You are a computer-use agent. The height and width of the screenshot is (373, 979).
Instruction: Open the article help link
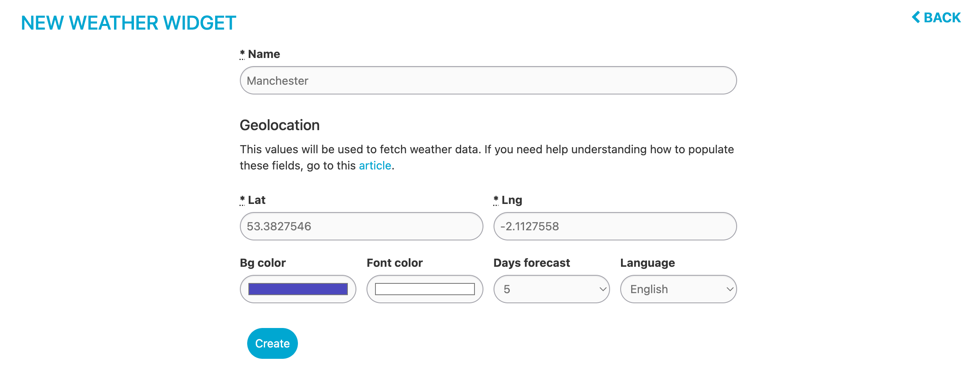pos(375,165)
